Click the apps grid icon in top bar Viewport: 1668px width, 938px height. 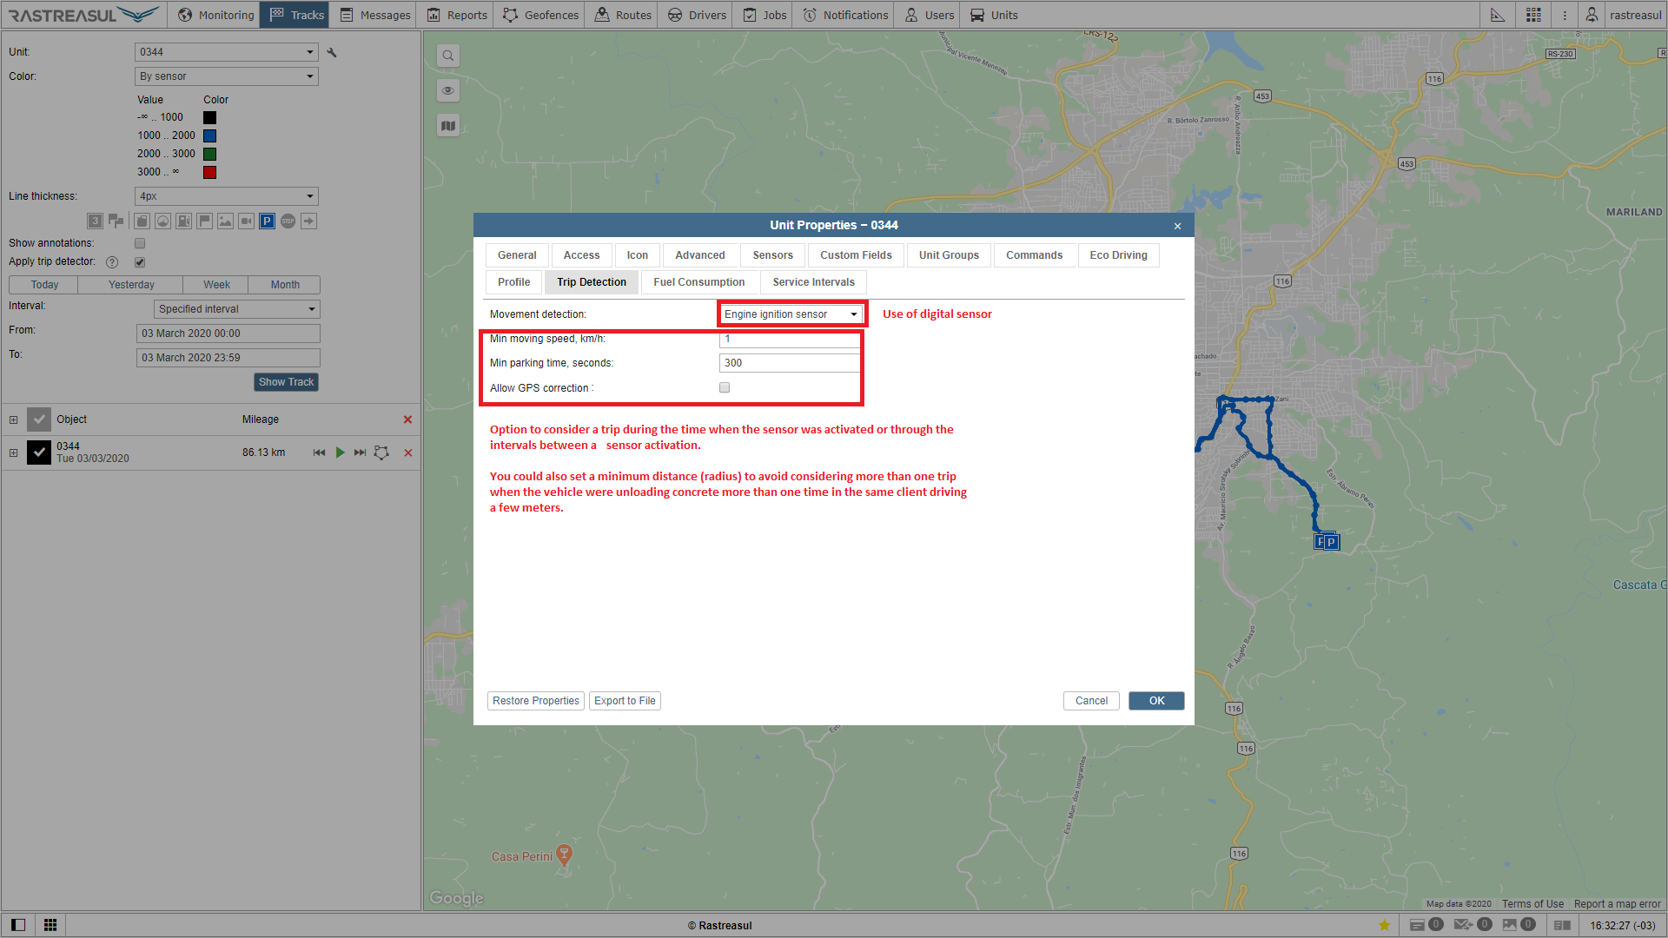tap(1533, 15)
